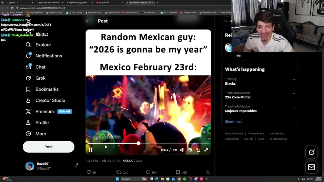Click the Grok slashed-circle sidebar icon
324x182 pixels.
point(28,78)
